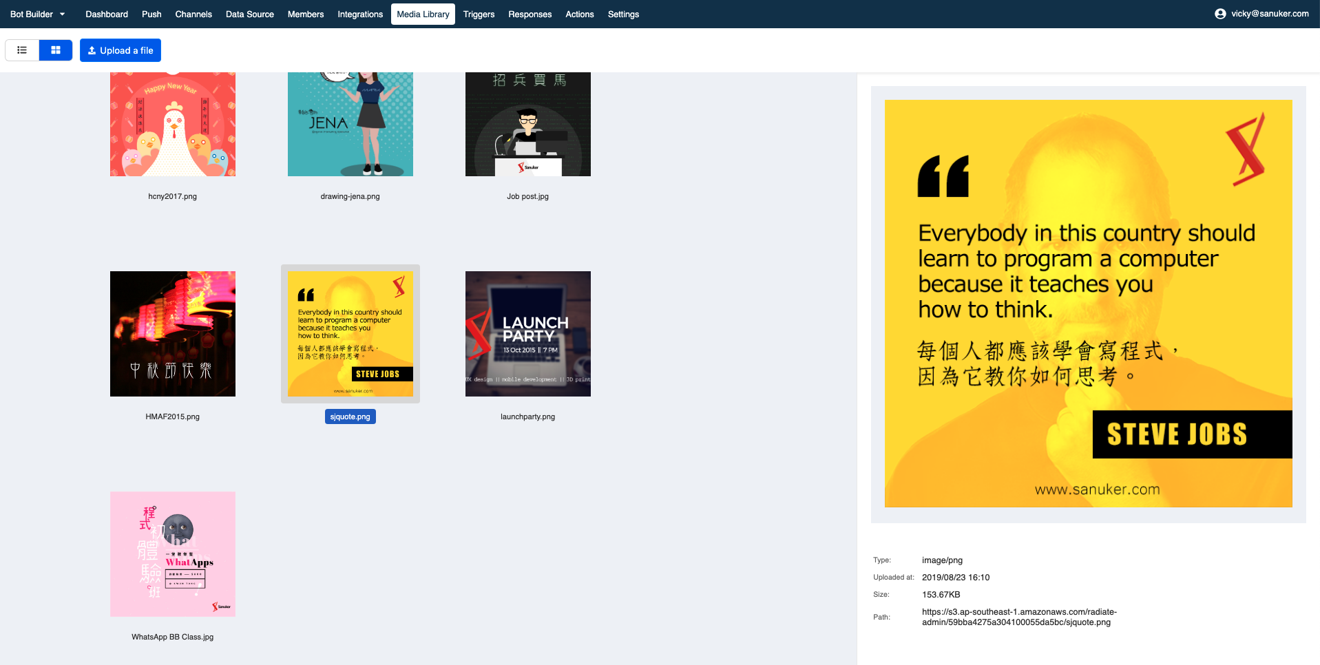1320x665 pixels.
Task: Select the WhatsApp BB Class.jpg thumbnail
Action: coord(173,554)
